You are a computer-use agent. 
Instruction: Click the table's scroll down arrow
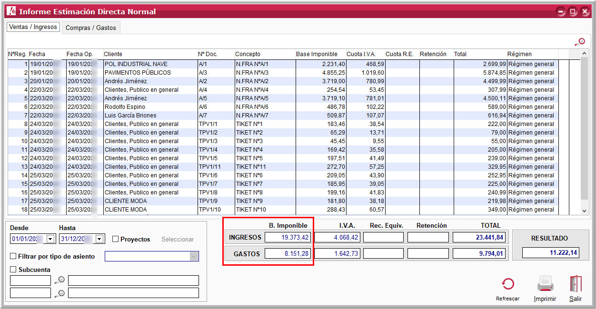(585, 210)
